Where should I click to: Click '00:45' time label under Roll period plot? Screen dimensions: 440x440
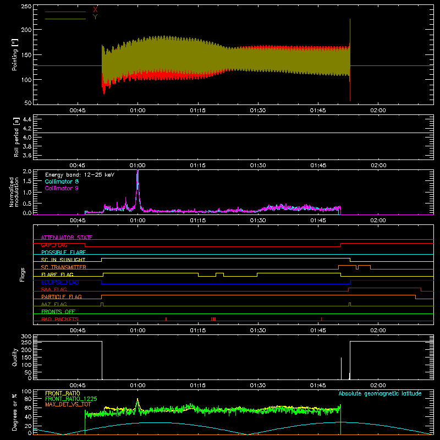(78, 166)
